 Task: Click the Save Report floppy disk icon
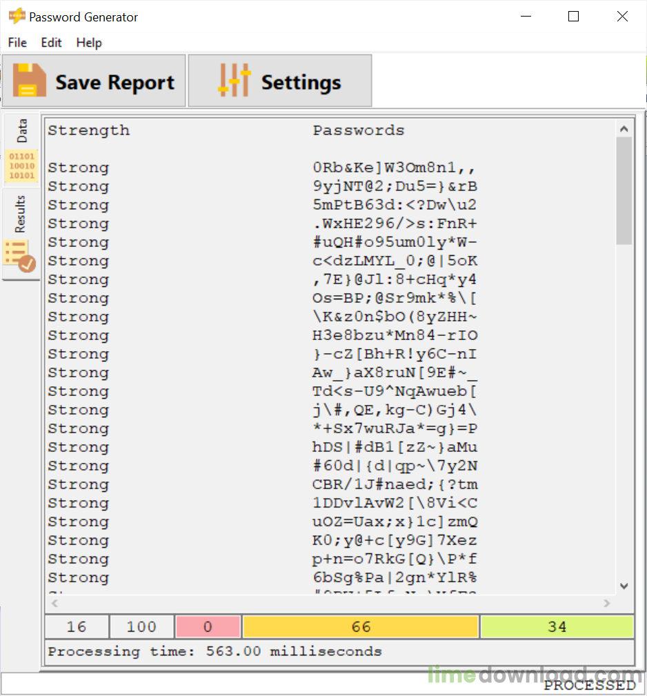click(31, 81)
